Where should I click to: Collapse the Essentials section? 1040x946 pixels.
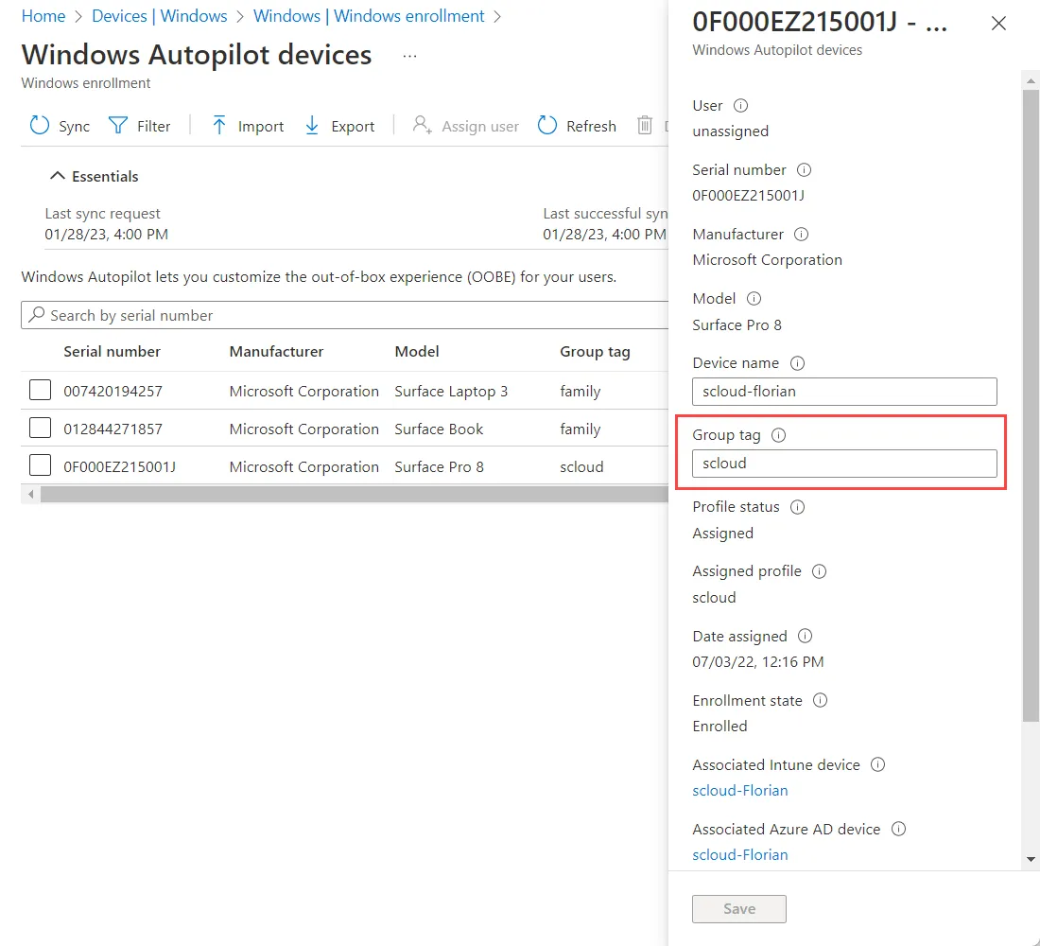95,176
